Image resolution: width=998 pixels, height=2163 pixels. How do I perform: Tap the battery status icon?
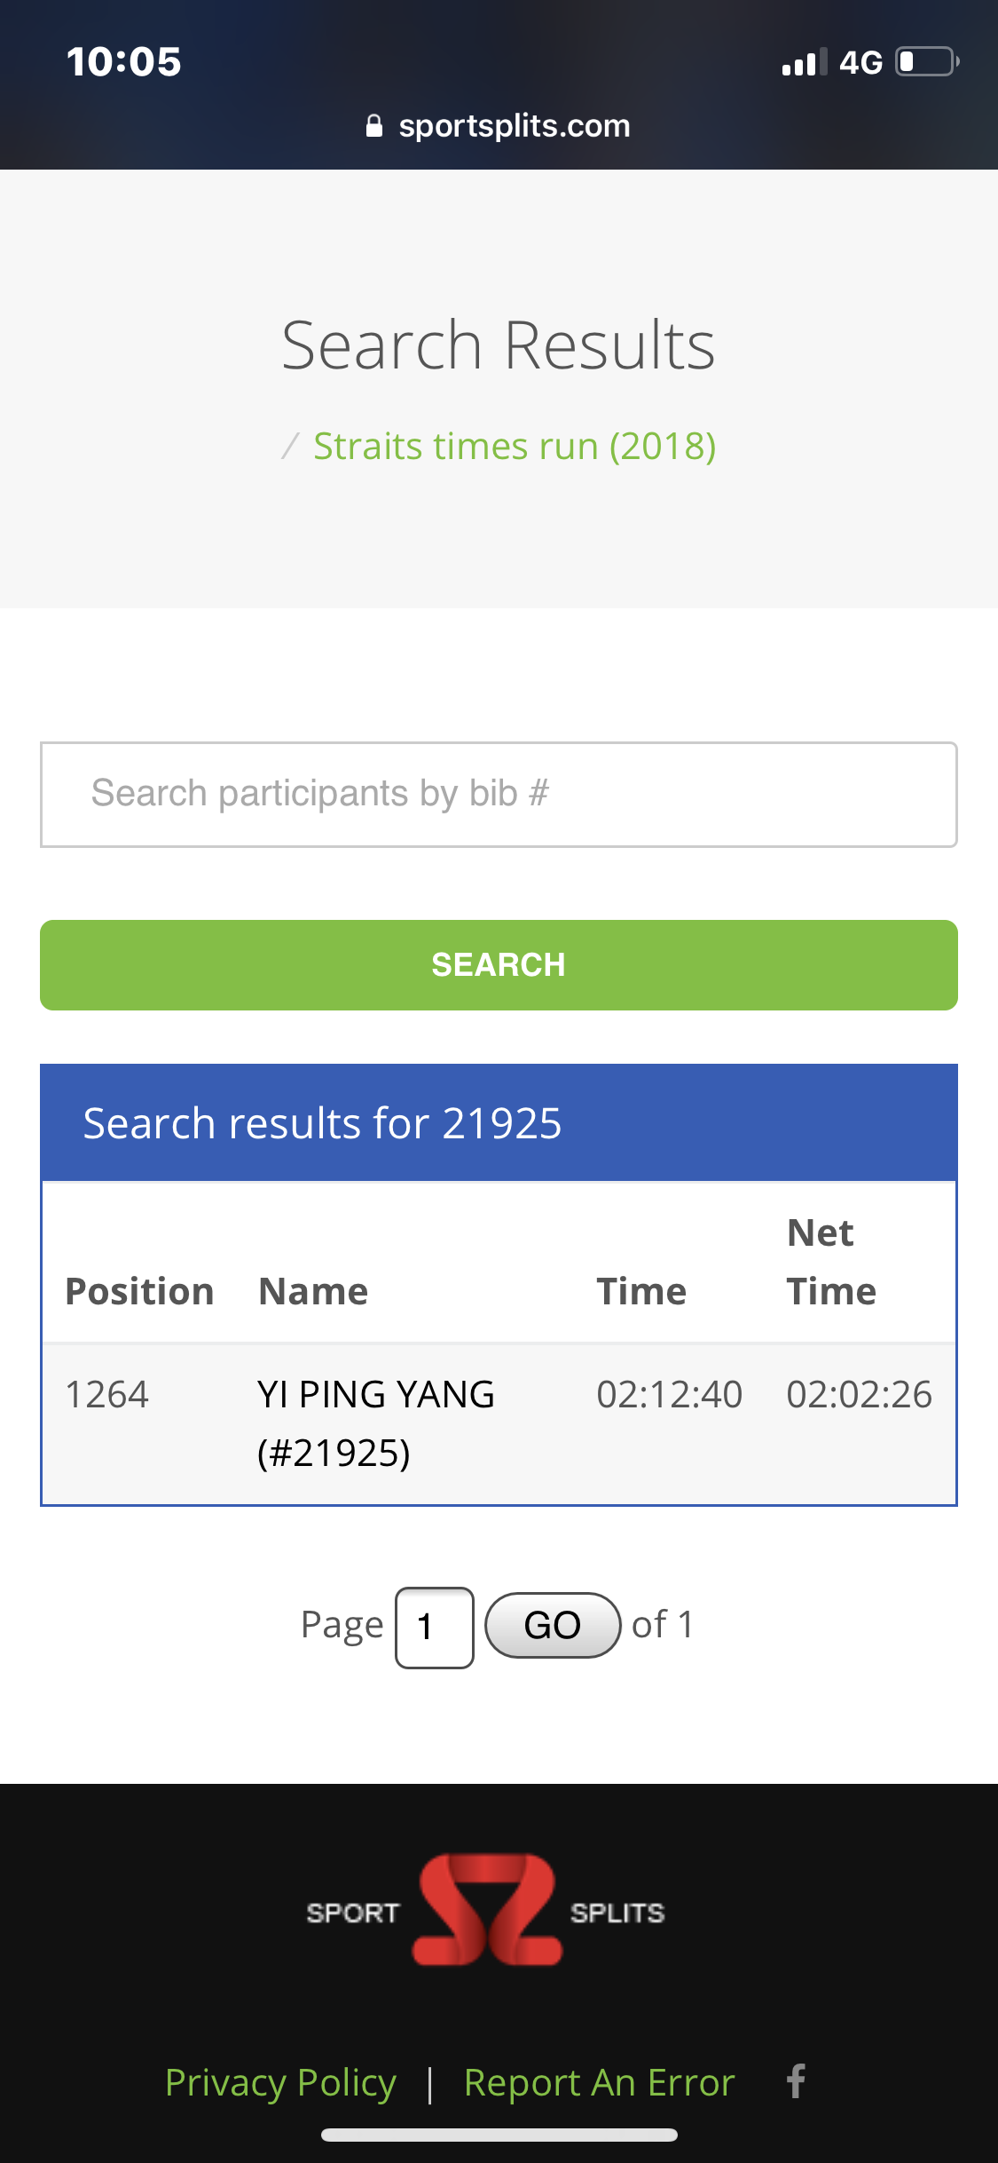tap(926, 62)
